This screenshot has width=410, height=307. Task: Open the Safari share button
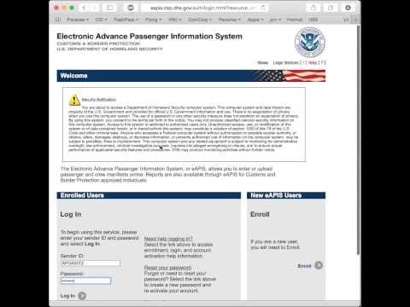tap(313, 8)
